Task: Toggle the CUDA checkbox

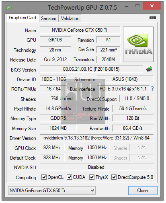Action: (69, 177)
